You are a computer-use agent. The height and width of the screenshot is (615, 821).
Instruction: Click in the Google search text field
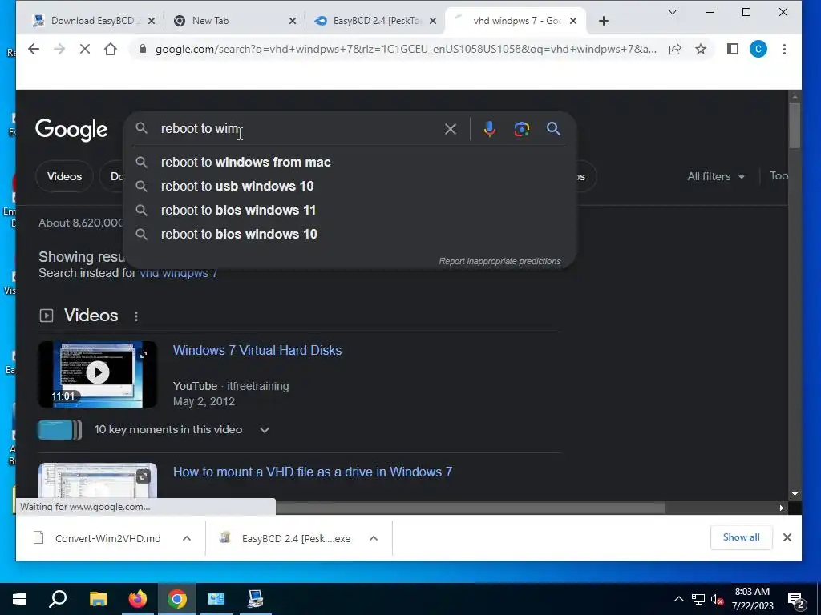click(298, 129)
